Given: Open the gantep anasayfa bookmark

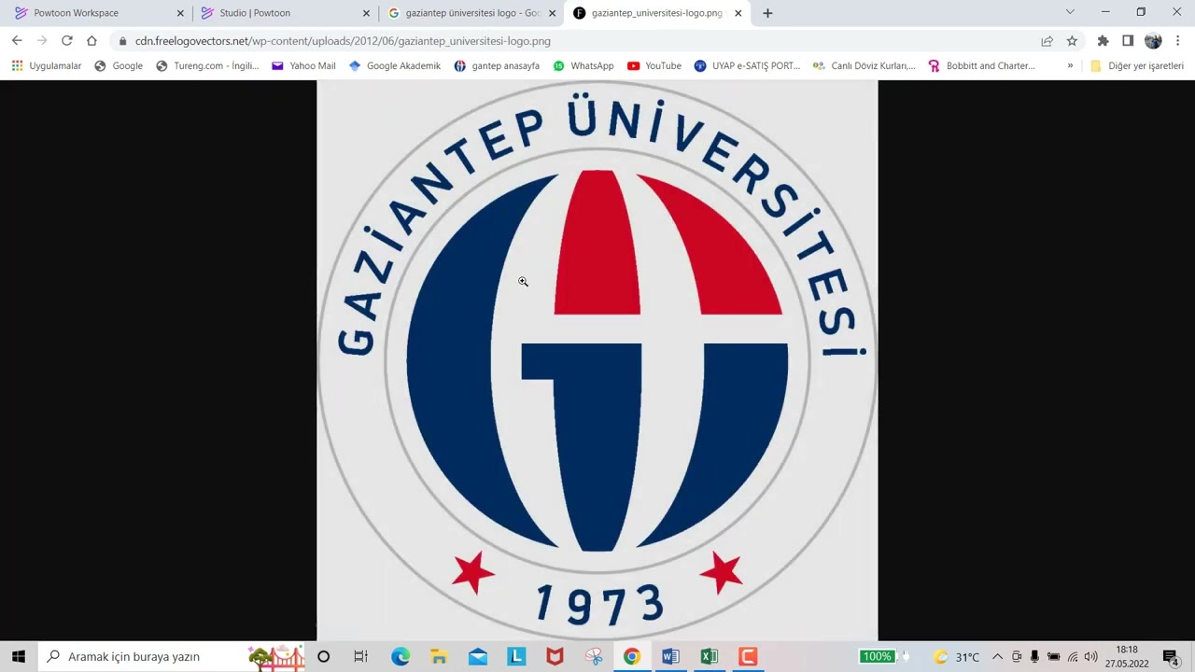Looking at the screenshot, I should tap(497, 65).
